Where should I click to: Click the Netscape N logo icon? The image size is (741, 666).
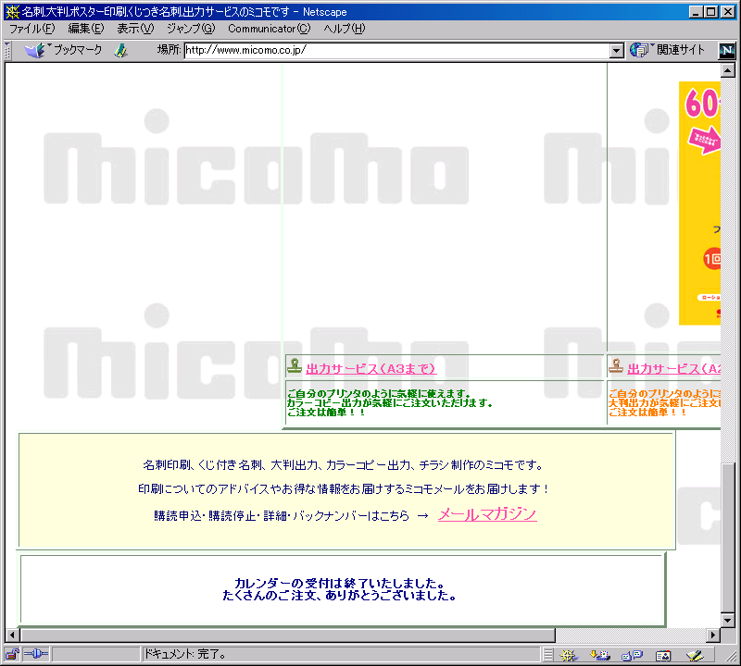tap(726, 50)
